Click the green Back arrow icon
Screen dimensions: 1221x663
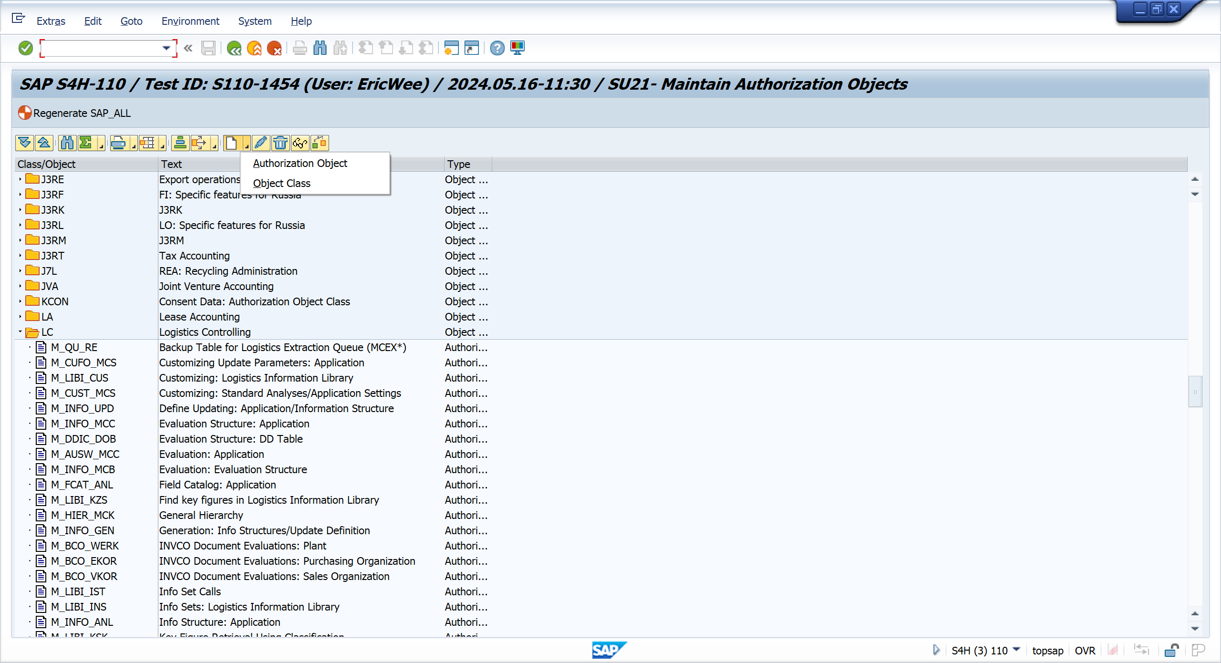[x=234, y=48]
